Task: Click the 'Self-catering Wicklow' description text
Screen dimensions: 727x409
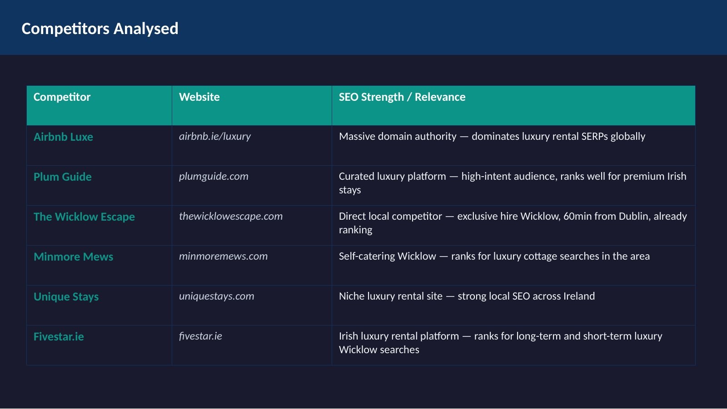Action: pyautogui.click(x=494, y=256)
